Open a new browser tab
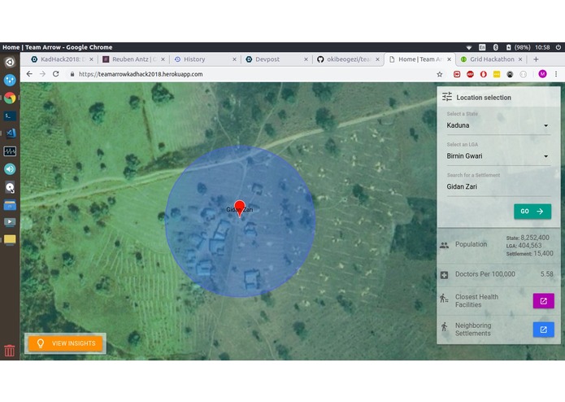The width and height of the screenshot is (565, 402). pos(536,59)
